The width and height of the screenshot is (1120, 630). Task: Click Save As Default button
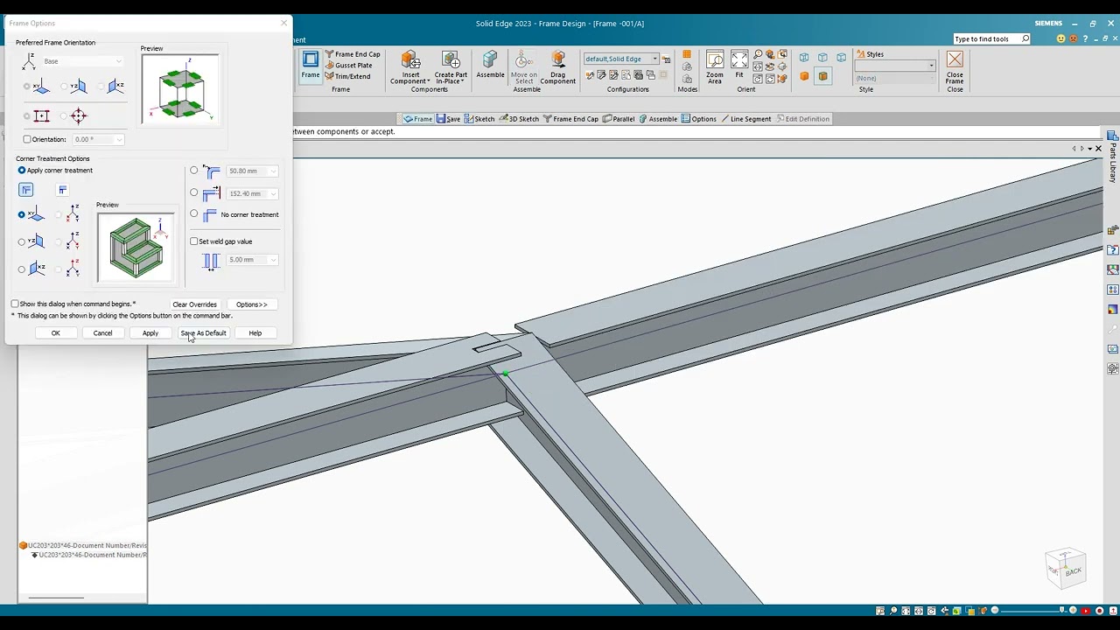203,333
